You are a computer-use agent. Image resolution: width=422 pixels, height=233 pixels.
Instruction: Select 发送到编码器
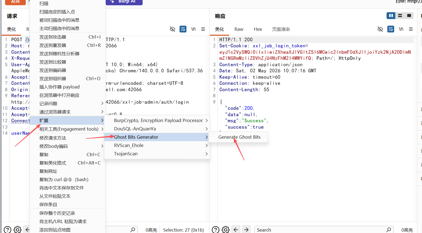[67, 70]
